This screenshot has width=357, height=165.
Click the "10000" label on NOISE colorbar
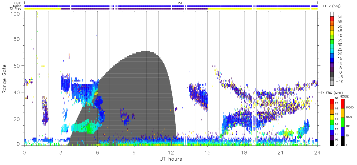click(x=349, y=108)
